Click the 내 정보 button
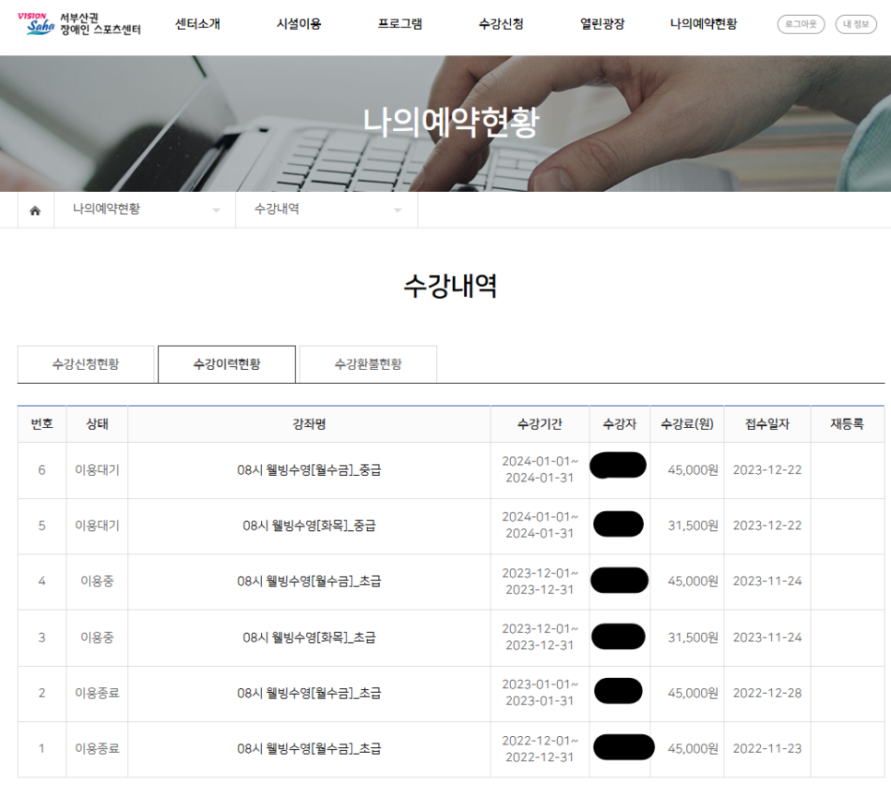This screenshot has height=796, width=891. (856, 24)
